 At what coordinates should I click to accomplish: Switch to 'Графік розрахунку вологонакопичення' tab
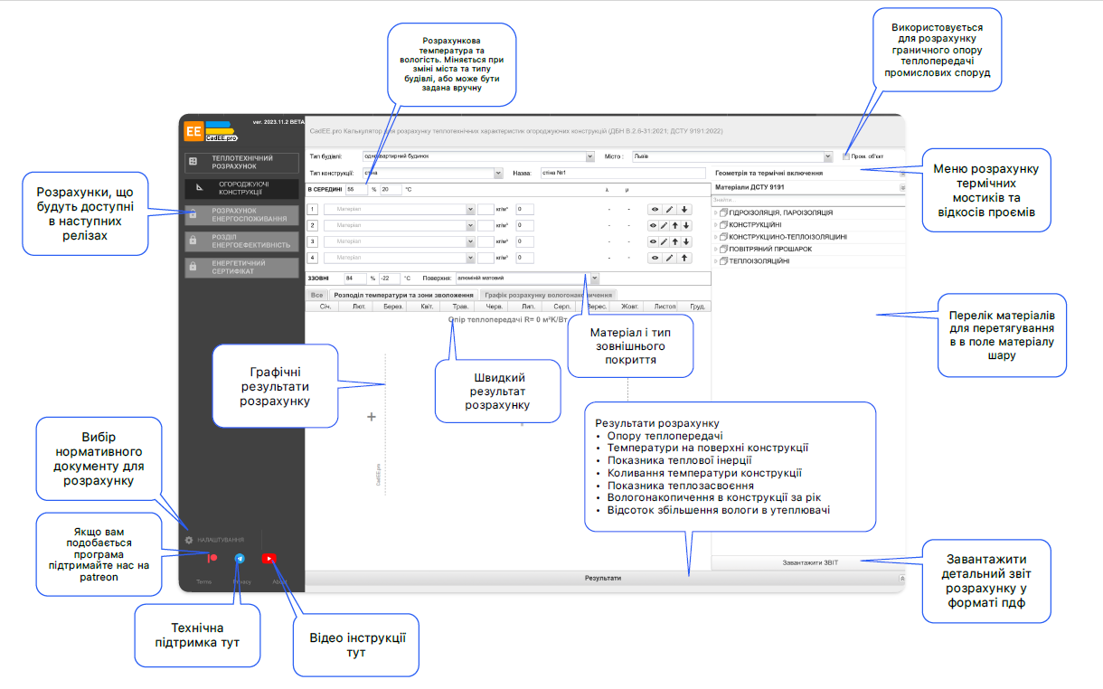click(546, 295)
